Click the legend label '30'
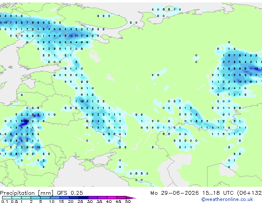Viewport: 262px width, 203px height. pyautogui.click(x=90, y=201)
